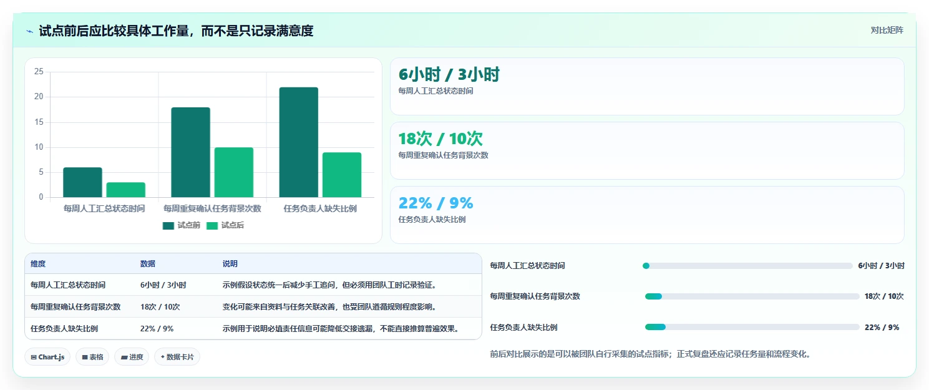
Task: Click the 试点前 bar for 每周人工汇总状态时间
Action: (82, 182)
